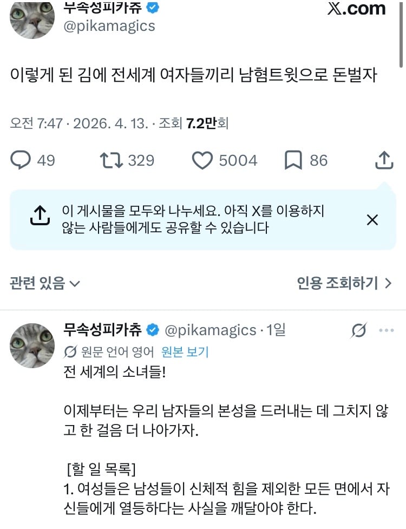Open the @pikamagics handle on reply
Viewport: 406px width, 529px height.
[211, 330]
